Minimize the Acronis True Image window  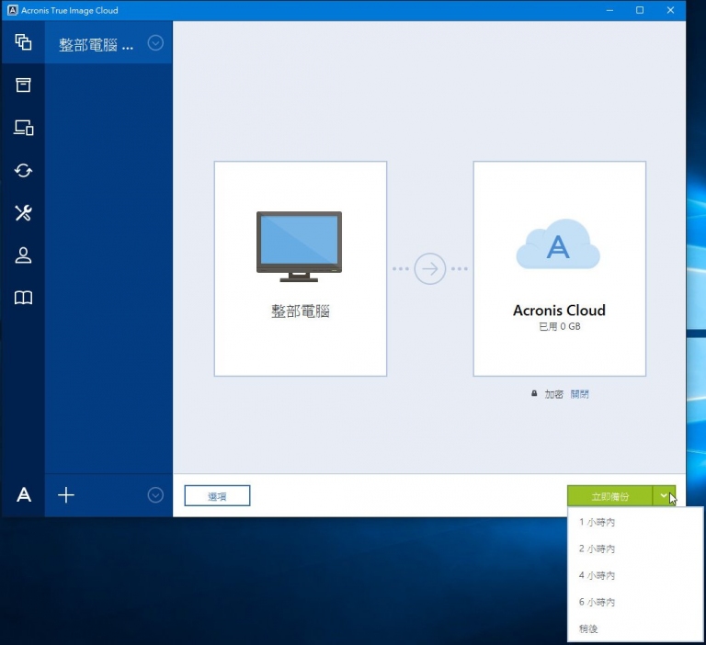pos(609,10)
